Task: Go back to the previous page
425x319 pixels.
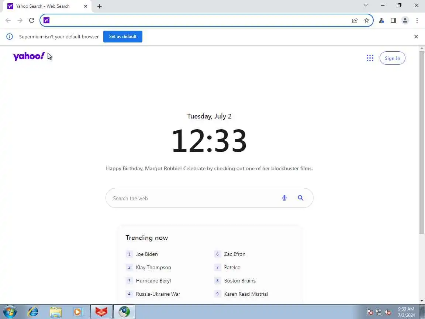Action: [8, 20]
